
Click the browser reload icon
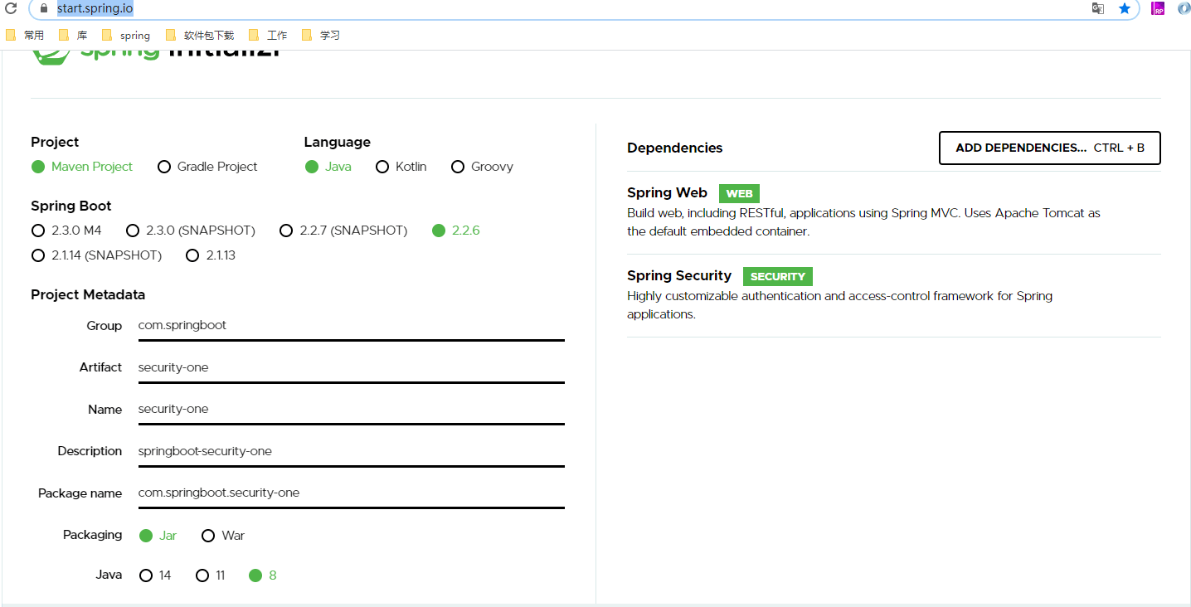[x=11, y=8]
